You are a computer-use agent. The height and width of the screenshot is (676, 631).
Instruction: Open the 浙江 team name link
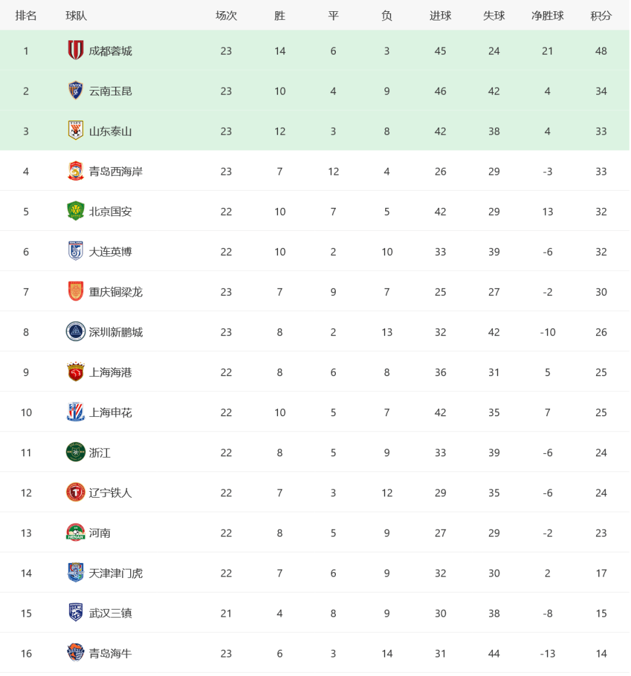tap(99, 452)
